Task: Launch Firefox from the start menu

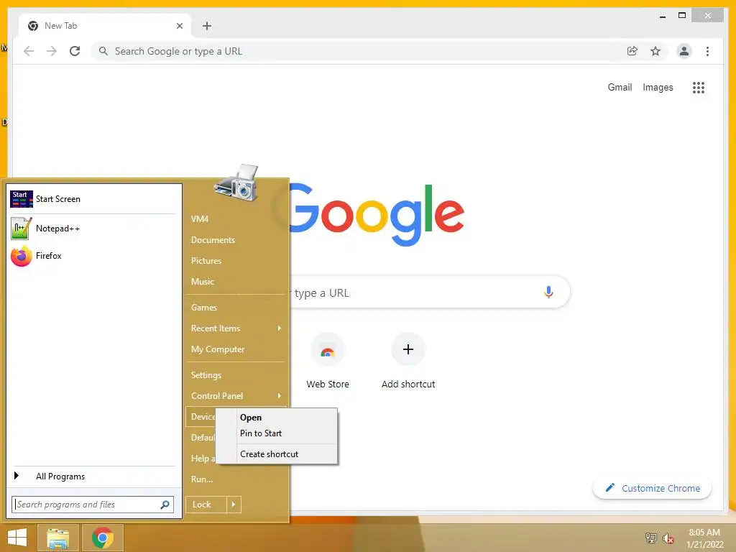Action: click(93, 256)
